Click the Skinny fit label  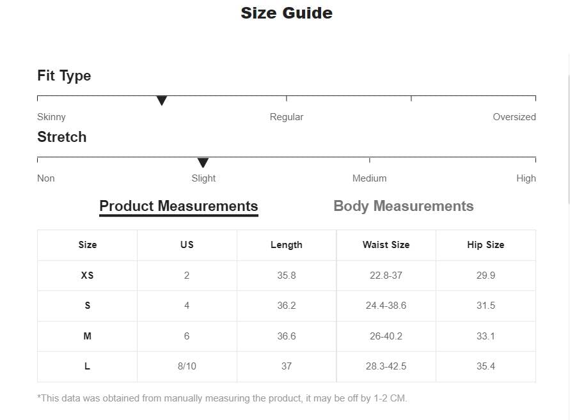(51, 117)
